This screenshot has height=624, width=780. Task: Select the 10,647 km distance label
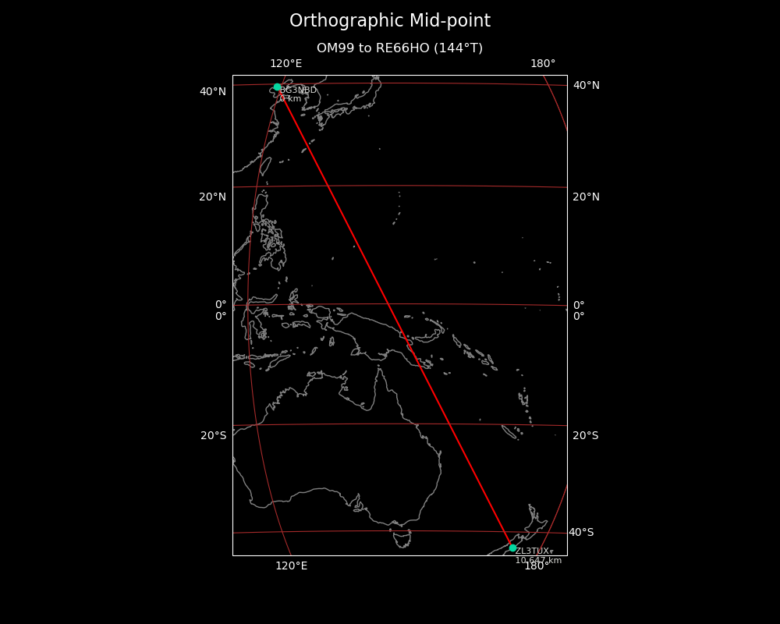click(538, 561)
